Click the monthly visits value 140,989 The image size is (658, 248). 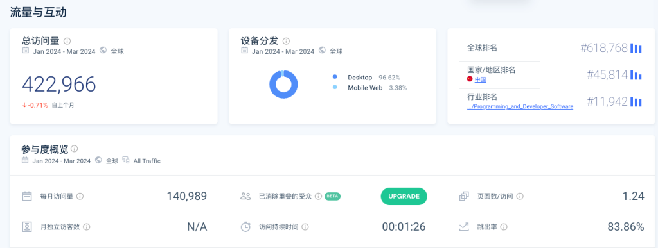[x=187, y=196]
